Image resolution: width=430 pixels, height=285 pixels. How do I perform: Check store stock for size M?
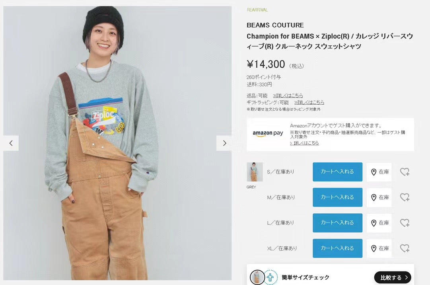point(379,197)
